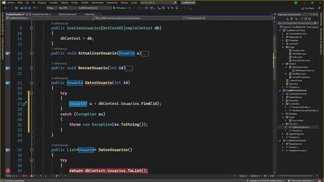
Task: Open the Any CPU platform dropdown
Action: (67, 8)
